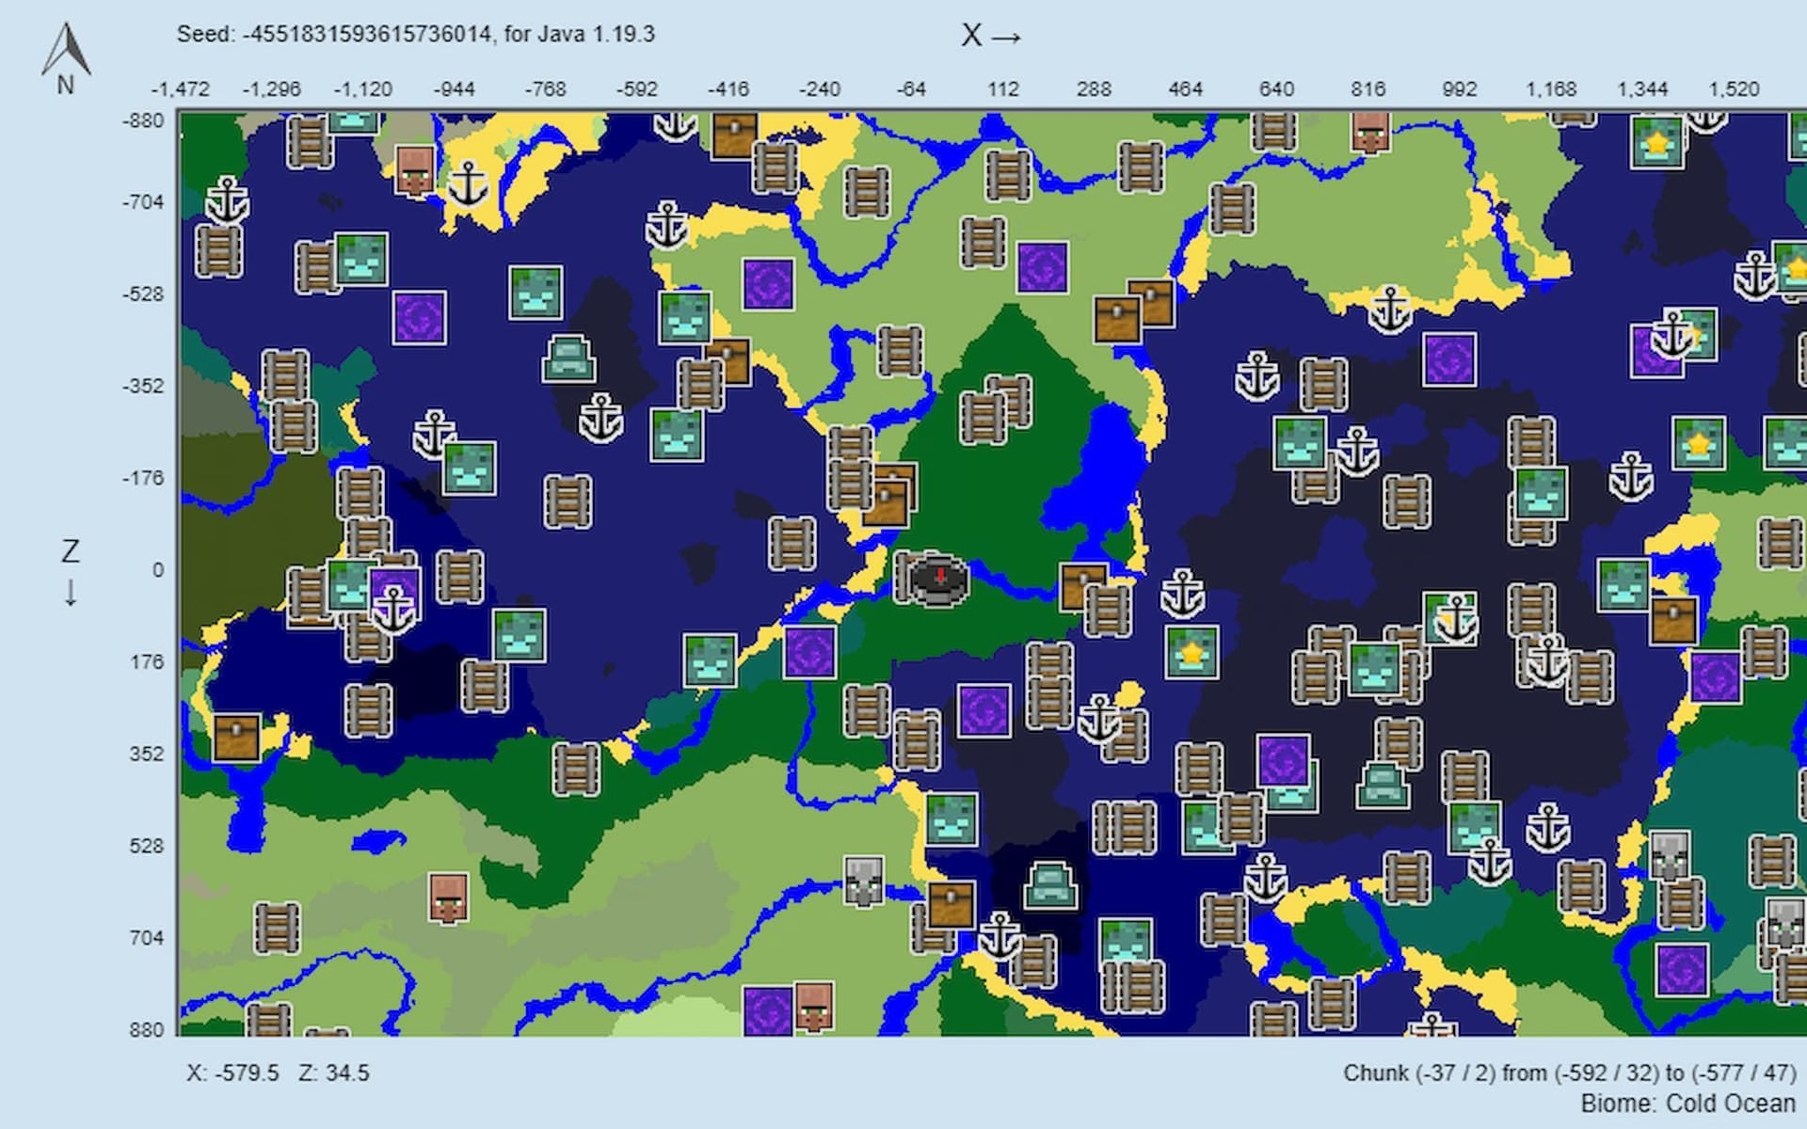Click gold star marker near X 1450, Z -255

(x=1699, y=443)
